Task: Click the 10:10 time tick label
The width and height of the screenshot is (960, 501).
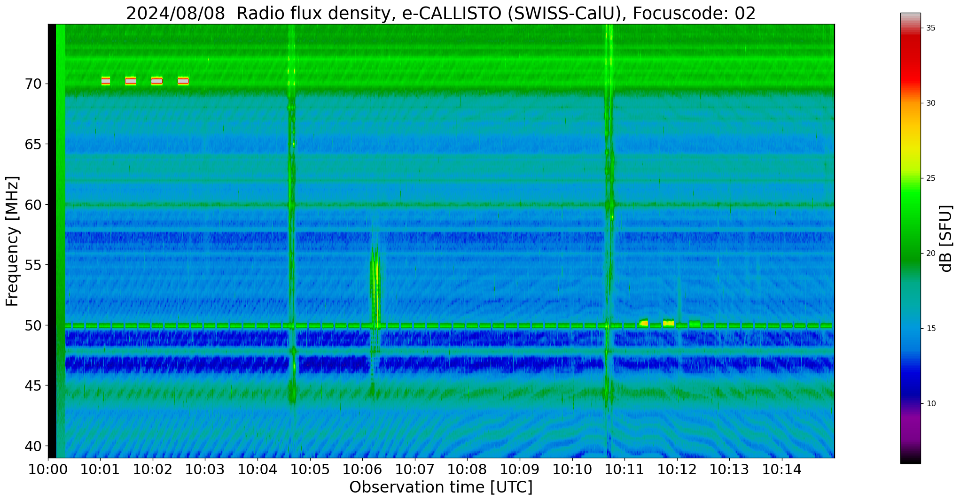Action: tap(572, 470)
